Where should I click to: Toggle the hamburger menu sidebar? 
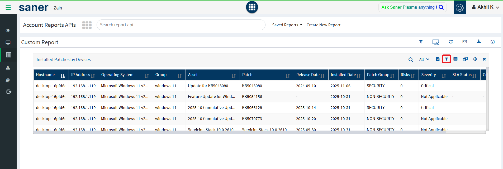pos(8,8)
